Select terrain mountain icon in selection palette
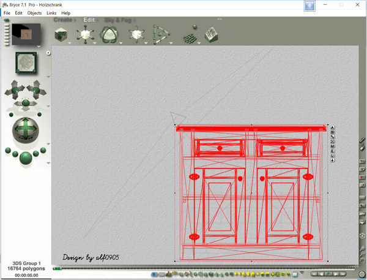Screen dimensions: 367x280 pyautogui.click(x=169, y=274)
